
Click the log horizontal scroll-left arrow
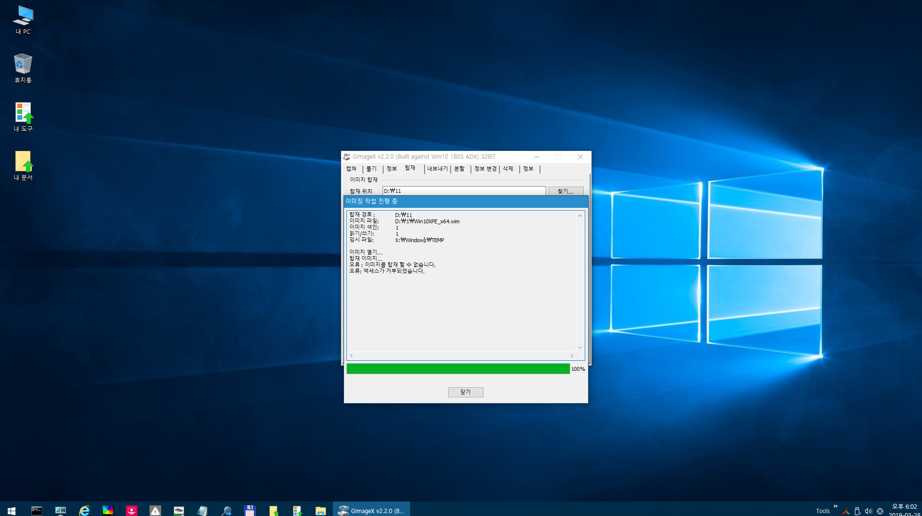pos(351,356)
